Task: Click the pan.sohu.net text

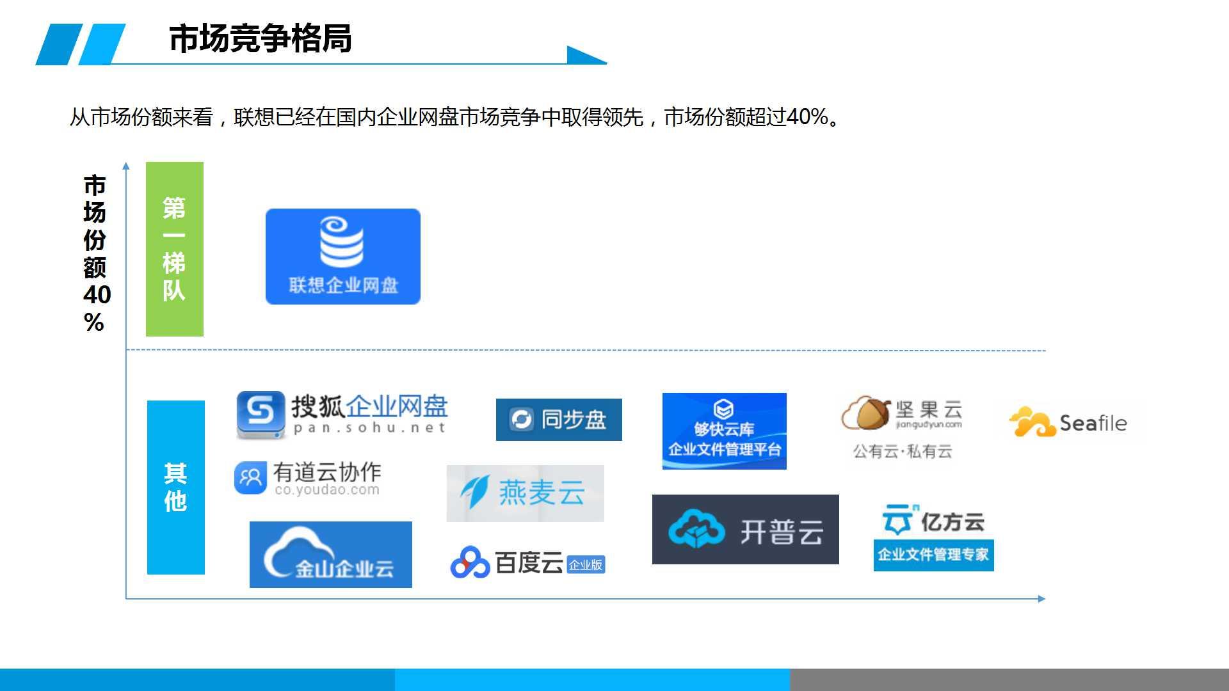Action: pyautogui.click(x=369, y=428)
